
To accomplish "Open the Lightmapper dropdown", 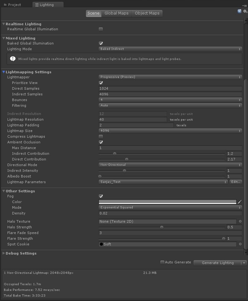I will (170, 77).
